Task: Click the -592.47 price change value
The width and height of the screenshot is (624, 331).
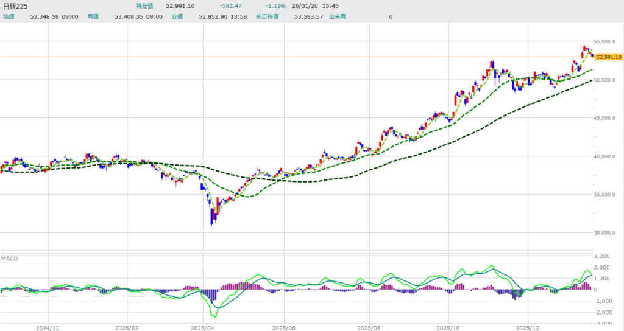Action: [231, 5]
